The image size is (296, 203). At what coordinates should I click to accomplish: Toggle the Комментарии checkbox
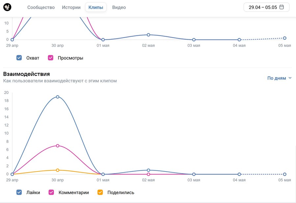point(51,193)
